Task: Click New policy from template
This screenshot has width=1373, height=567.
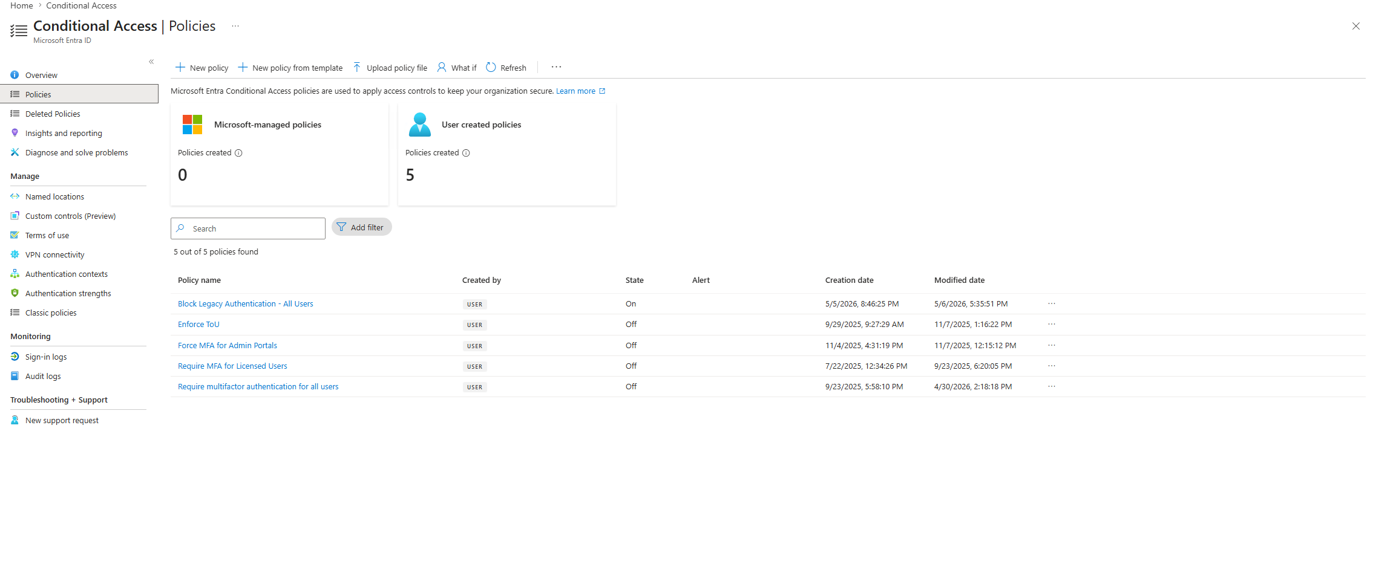Action: click(290, 68)
